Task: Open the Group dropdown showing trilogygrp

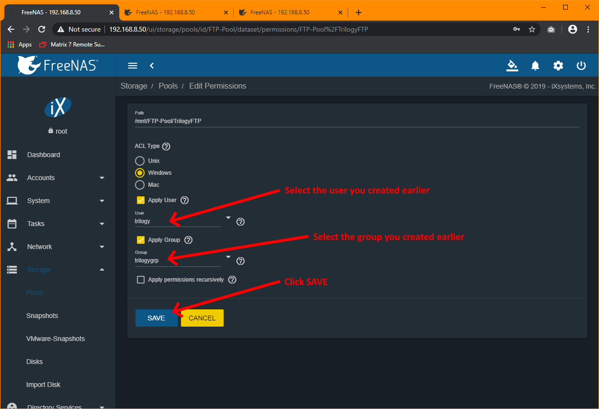Action: tap(182, 261)
